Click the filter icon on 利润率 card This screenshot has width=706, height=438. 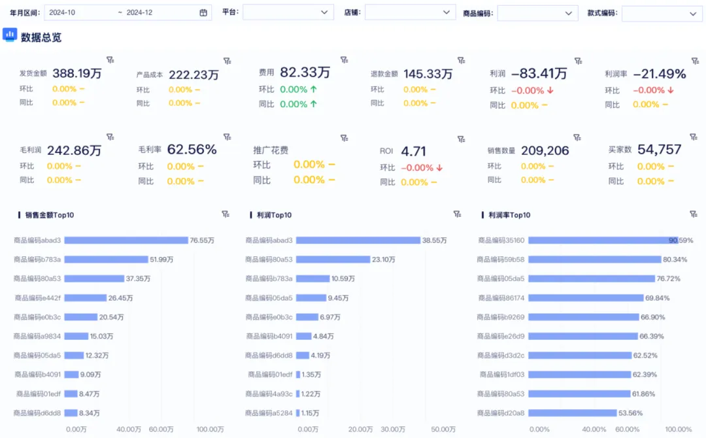[694, 61]
